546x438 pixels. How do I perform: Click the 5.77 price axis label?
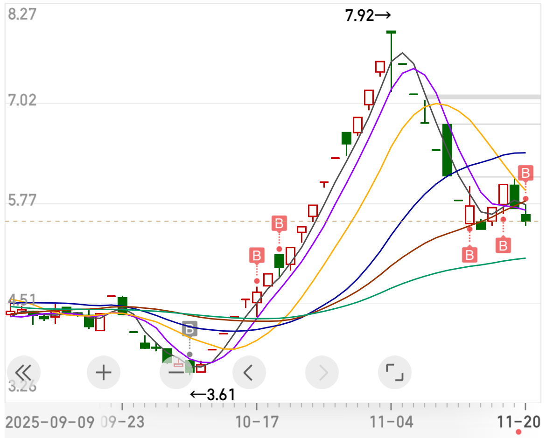22,201
